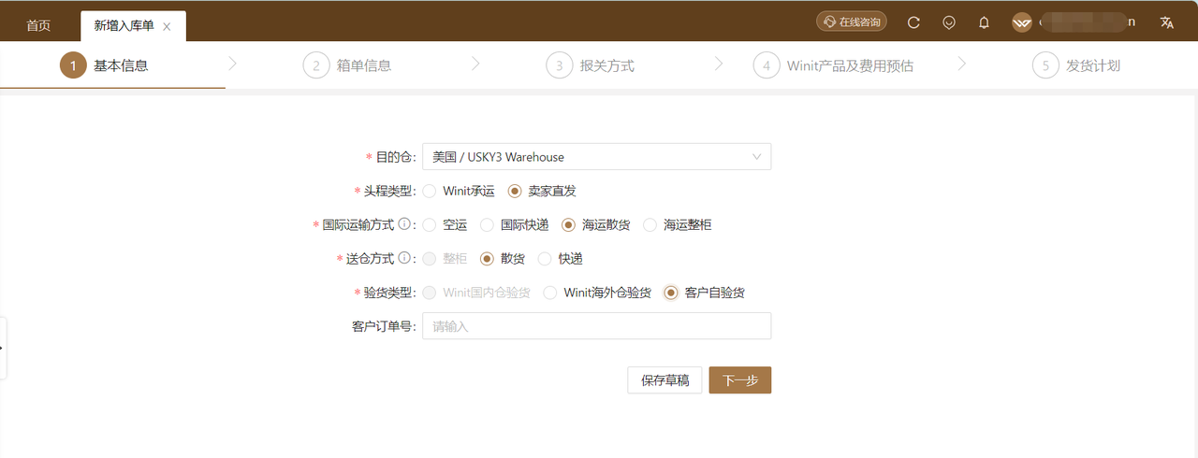
Task: Open the language translation icon
Action: [1167, 22]
